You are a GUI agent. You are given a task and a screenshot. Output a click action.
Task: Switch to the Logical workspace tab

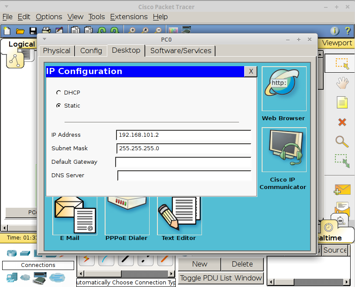pos(22,44)
